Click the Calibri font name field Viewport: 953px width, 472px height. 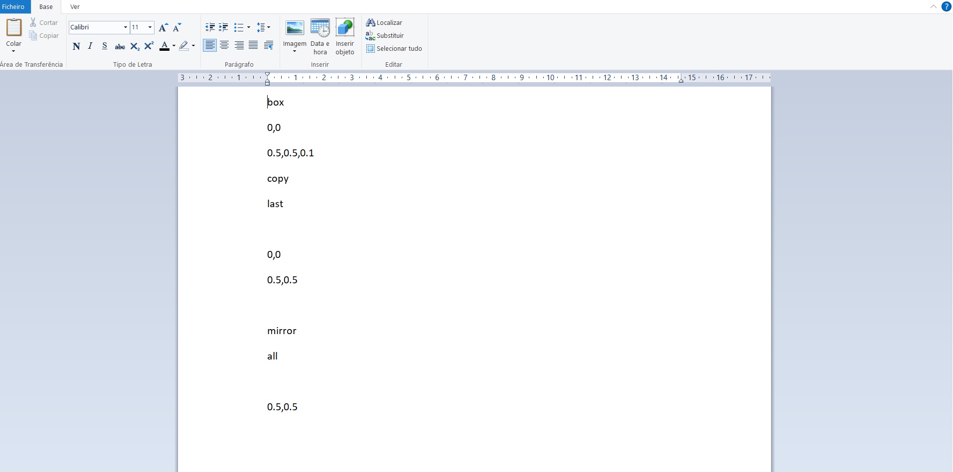click(96, 27)
